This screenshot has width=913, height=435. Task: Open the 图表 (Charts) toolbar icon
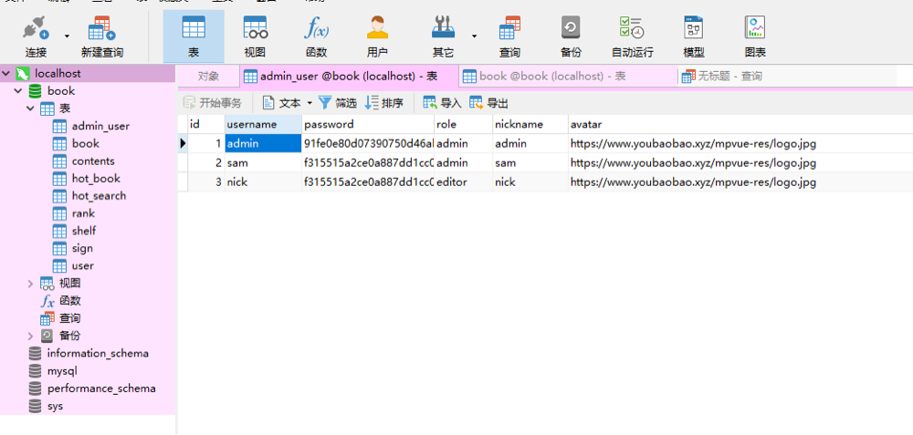click(755, 36)
